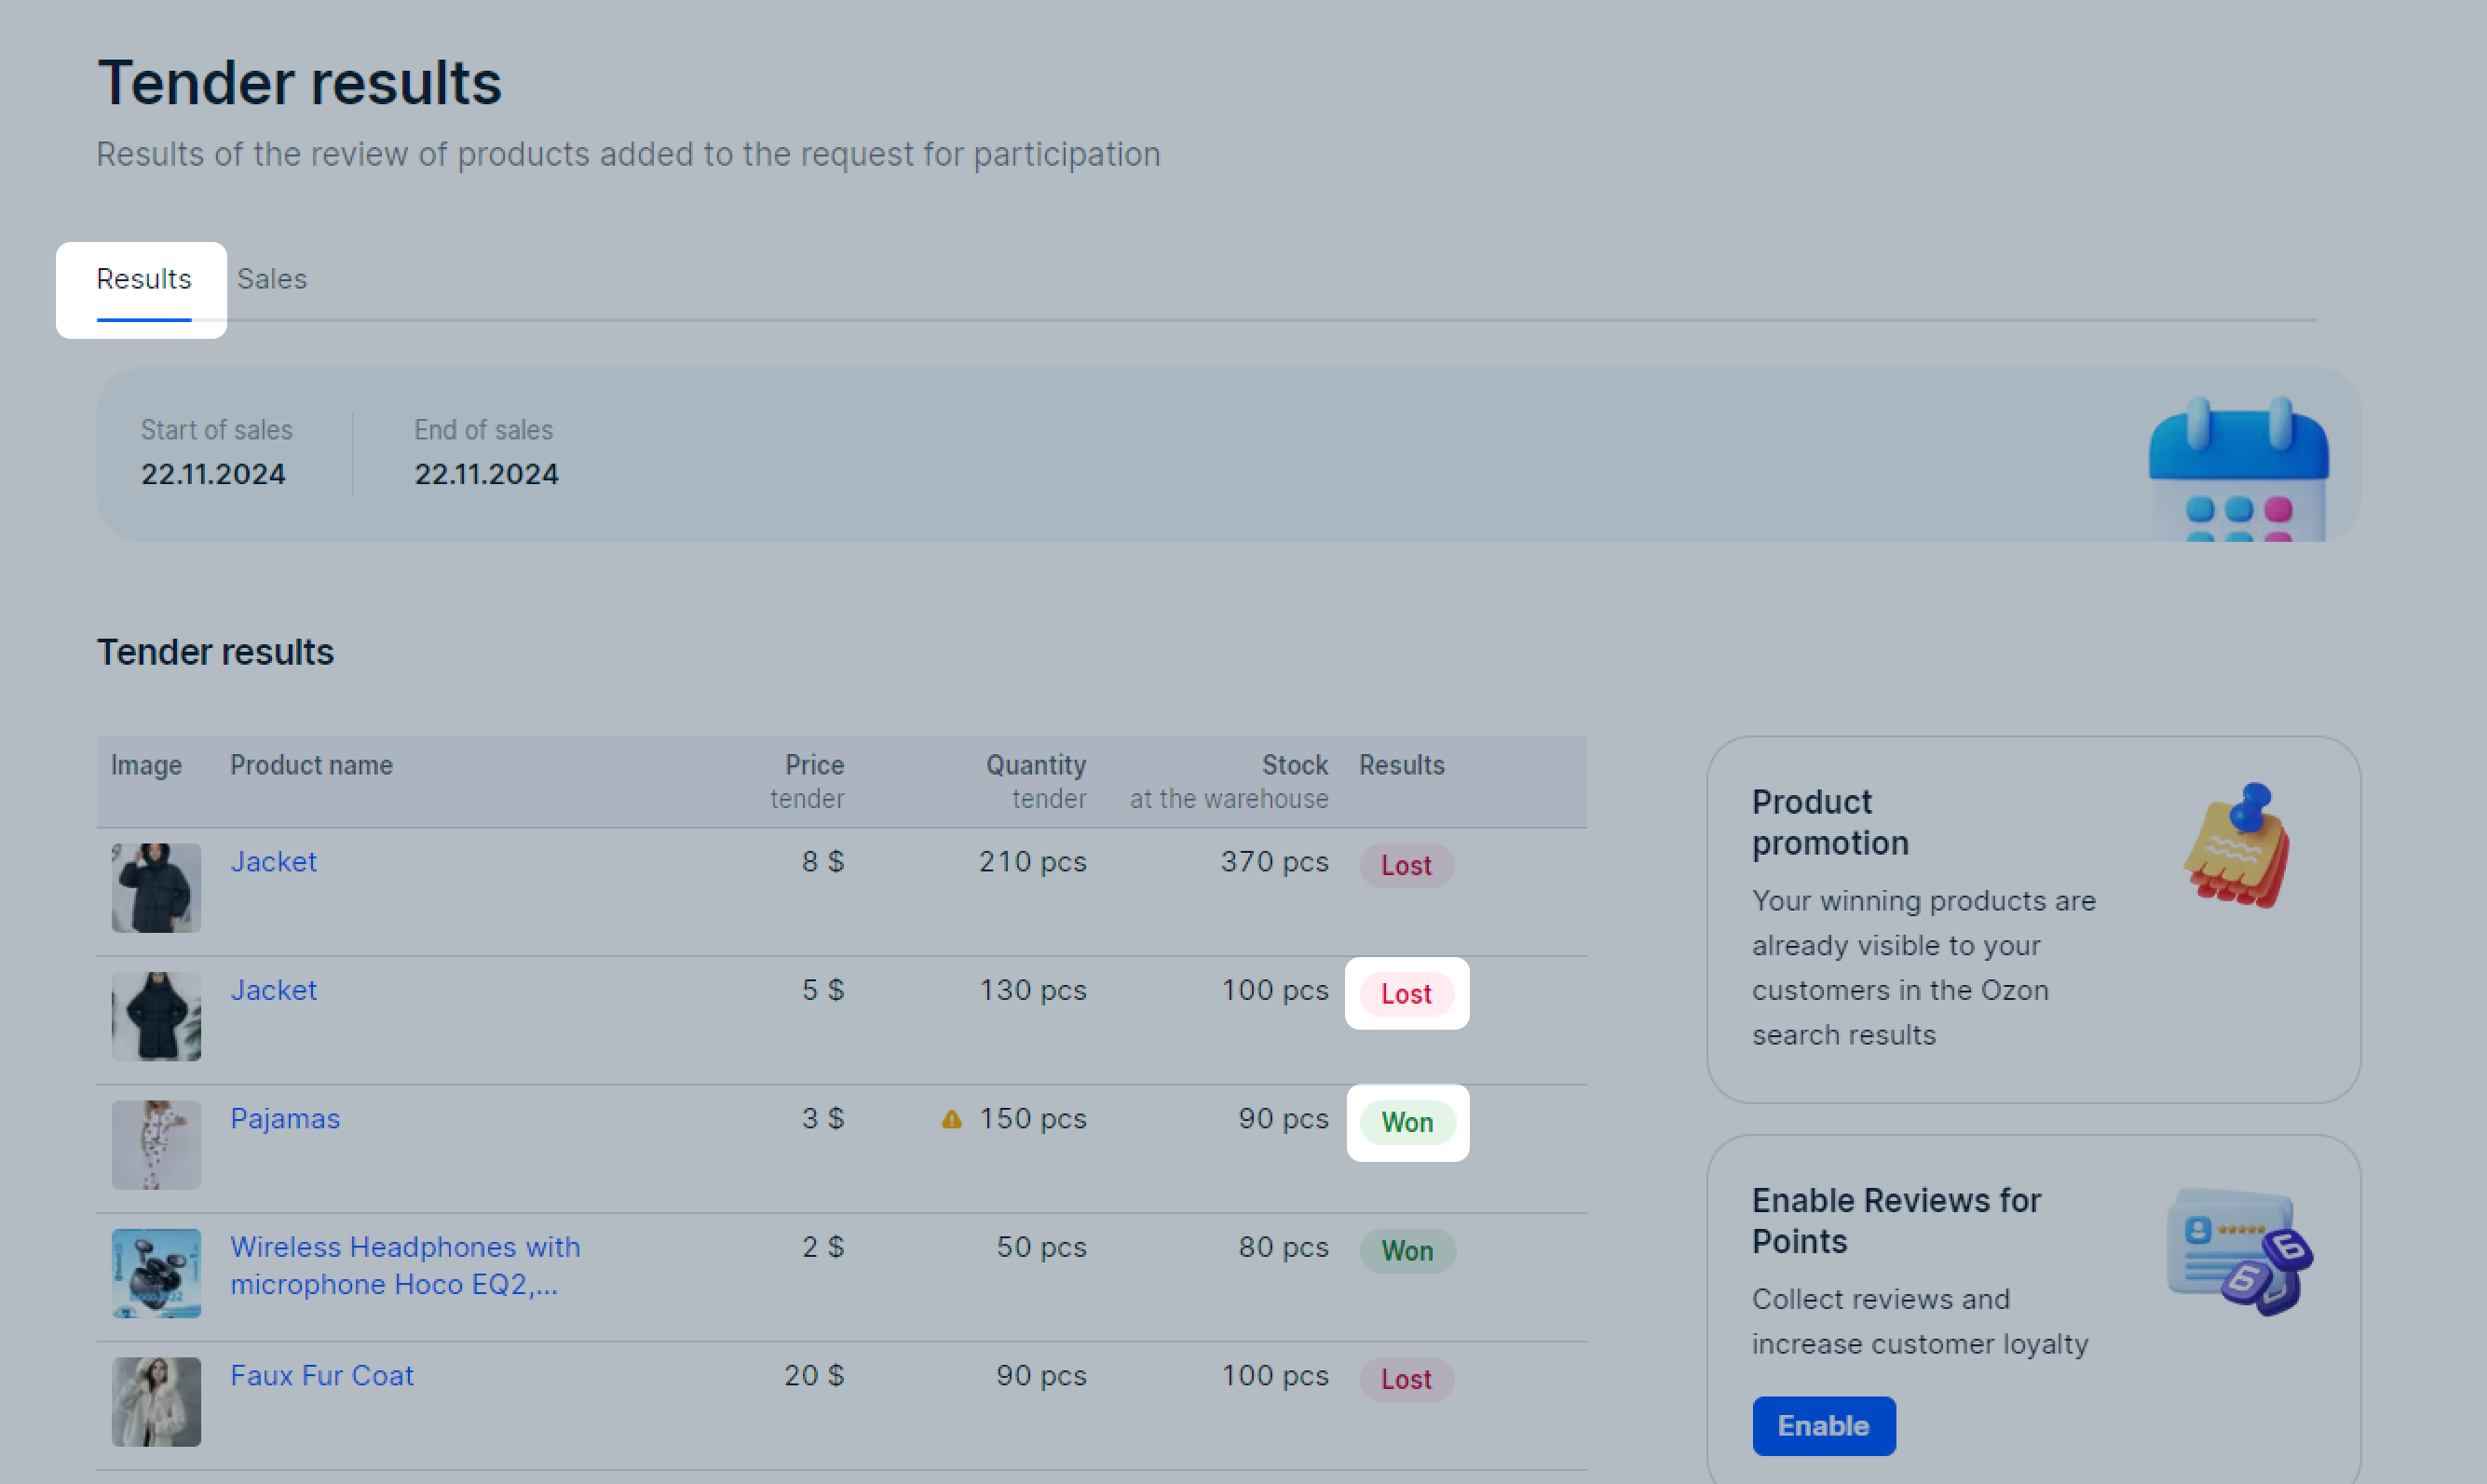This screenshot has height=1484, width=2487.
Task: Click the Results column header
Action: (x=1402, y=765)
